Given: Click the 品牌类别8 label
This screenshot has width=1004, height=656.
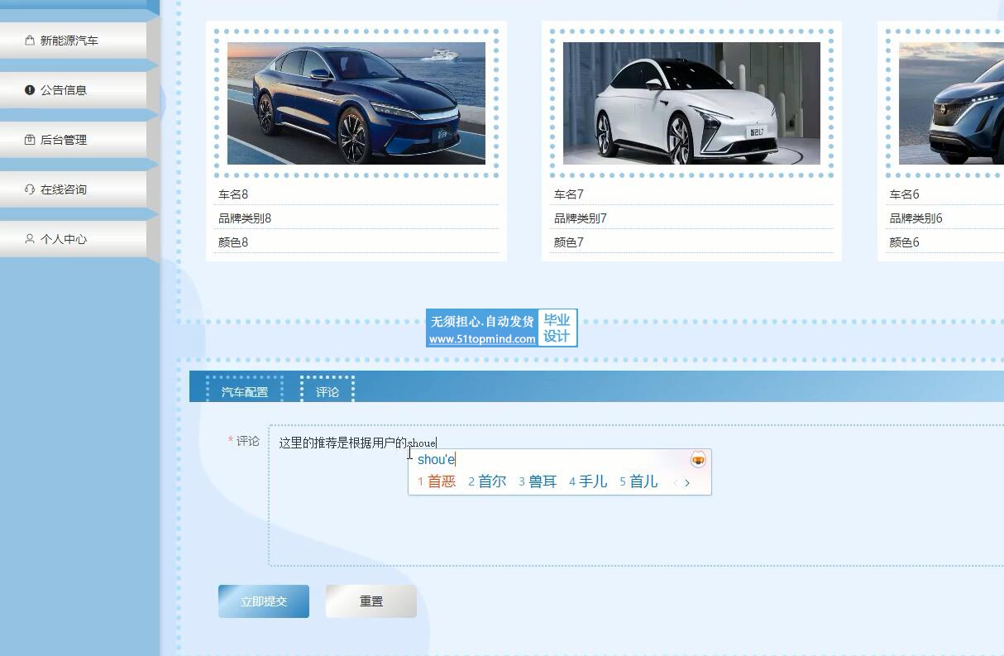Looking at the screenshot, I should (x=245, y=218).
